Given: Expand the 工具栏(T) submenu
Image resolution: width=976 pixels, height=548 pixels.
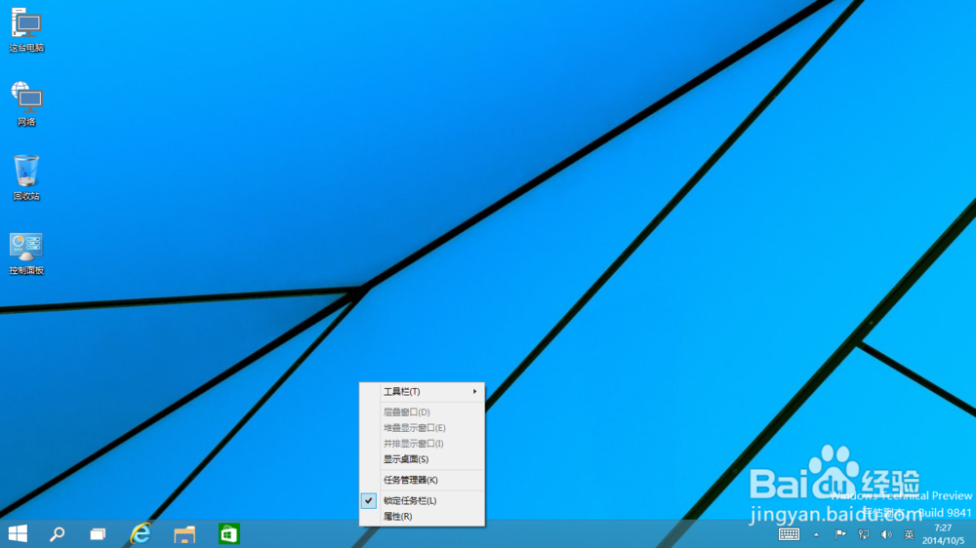Looking at the screenshot, I should (422, 391).
